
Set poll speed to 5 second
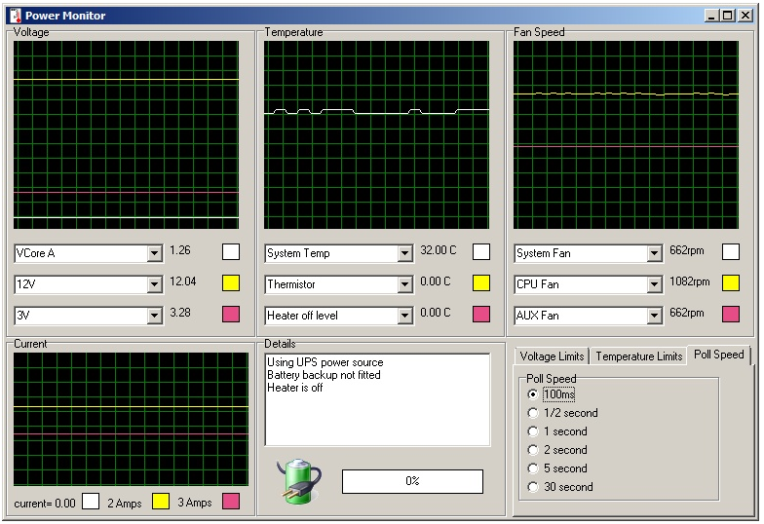(532, 468)
